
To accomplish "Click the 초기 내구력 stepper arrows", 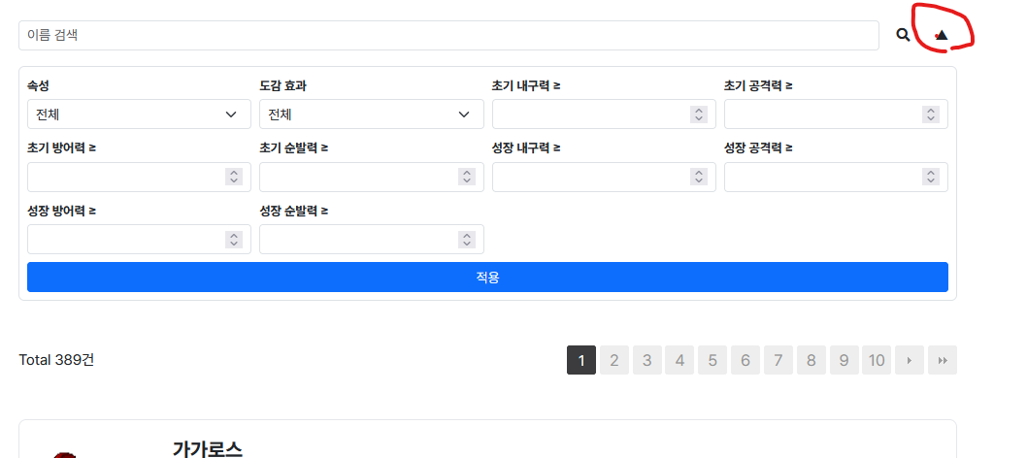I will click(x=698, y=114).
